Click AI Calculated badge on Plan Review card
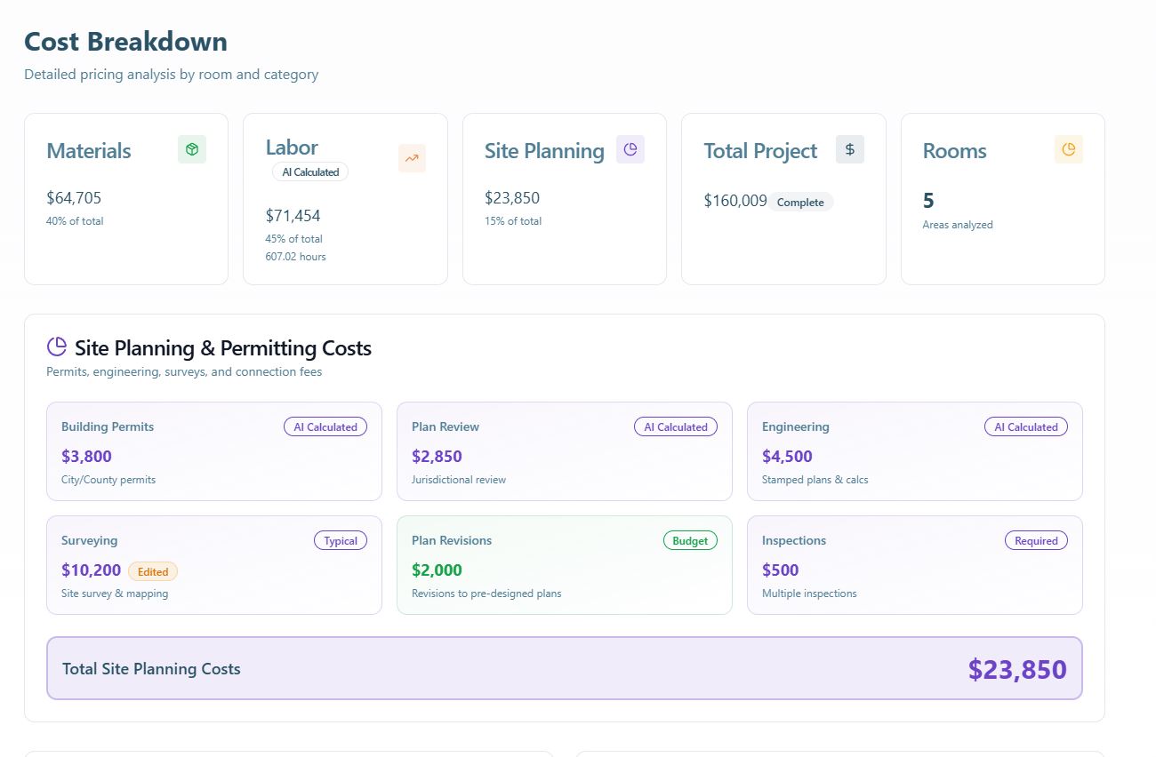Screen dimensions: 1156x757 (676, 426)
